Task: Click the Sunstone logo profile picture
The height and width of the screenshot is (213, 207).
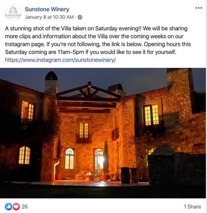Action: [13, 13]
